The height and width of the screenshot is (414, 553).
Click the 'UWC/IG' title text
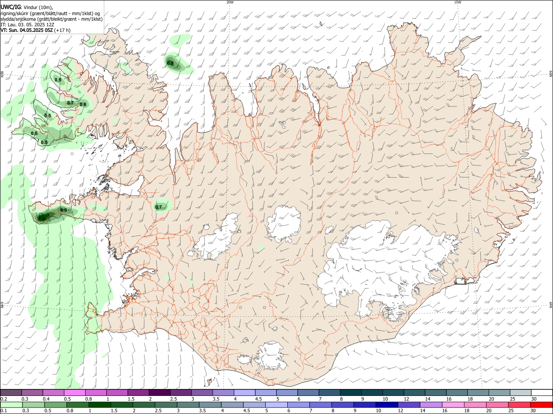(10, 7)
